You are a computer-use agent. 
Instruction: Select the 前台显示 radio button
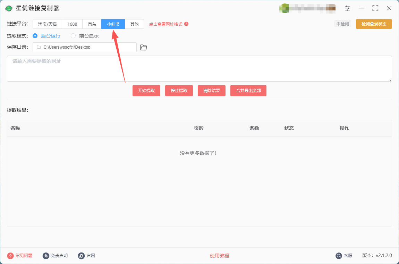(73, 36)
